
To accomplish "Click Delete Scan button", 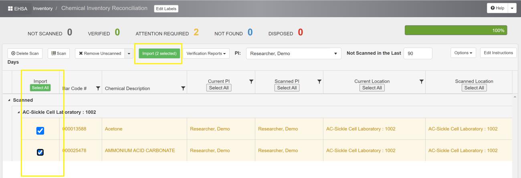I will click(x=26, y=53).
